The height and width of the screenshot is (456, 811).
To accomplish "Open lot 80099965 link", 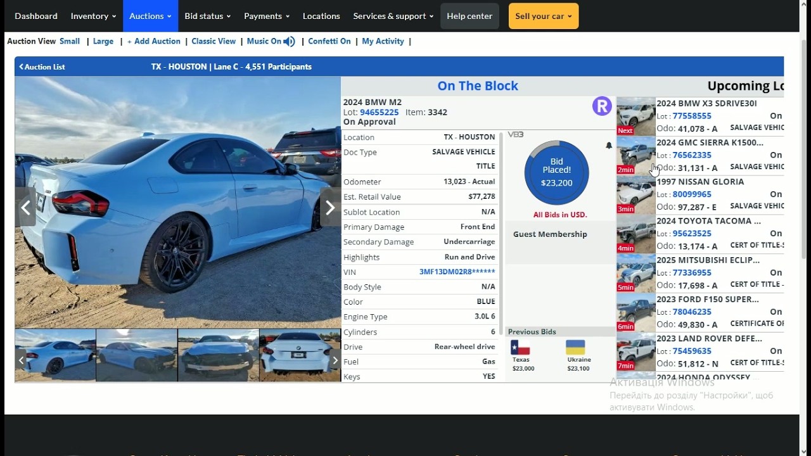I will (692, 194).
